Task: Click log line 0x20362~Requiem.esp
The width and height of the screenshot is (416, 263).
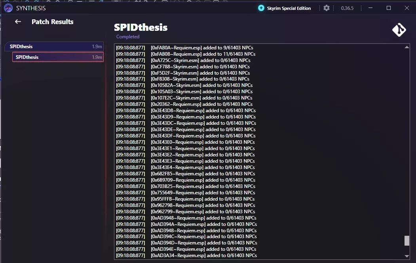Action: click(x=184, y=104)
